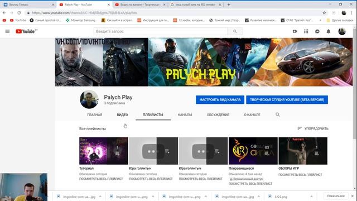The width and height of the screenshot is (357, 201).
Task: Select the ПЛЕЙЛИСТЫ tab
Action: pos(153,114)
